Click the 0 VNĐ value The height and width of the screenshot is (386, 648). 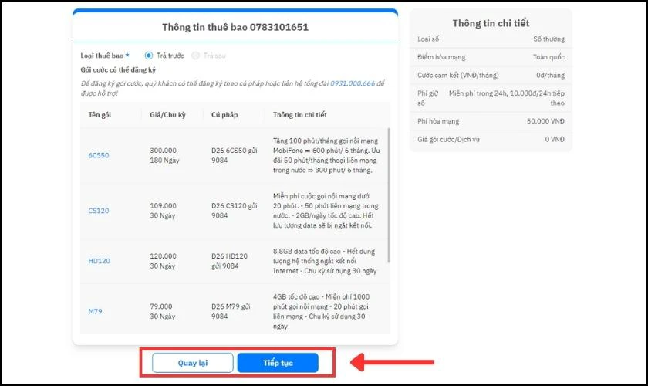tap(555, 140)
